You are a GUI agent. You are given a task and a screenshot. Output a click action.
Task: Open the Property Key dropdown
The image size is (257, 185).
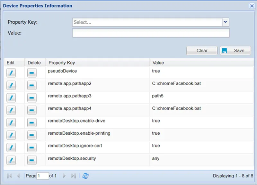(x=225, y=22)
